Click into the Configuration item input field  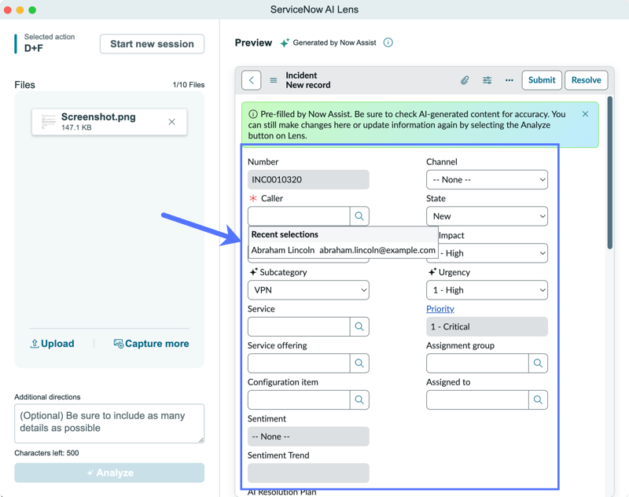299,399
